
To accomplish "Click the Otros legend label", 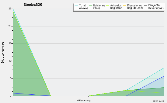I will coord(97,8).
